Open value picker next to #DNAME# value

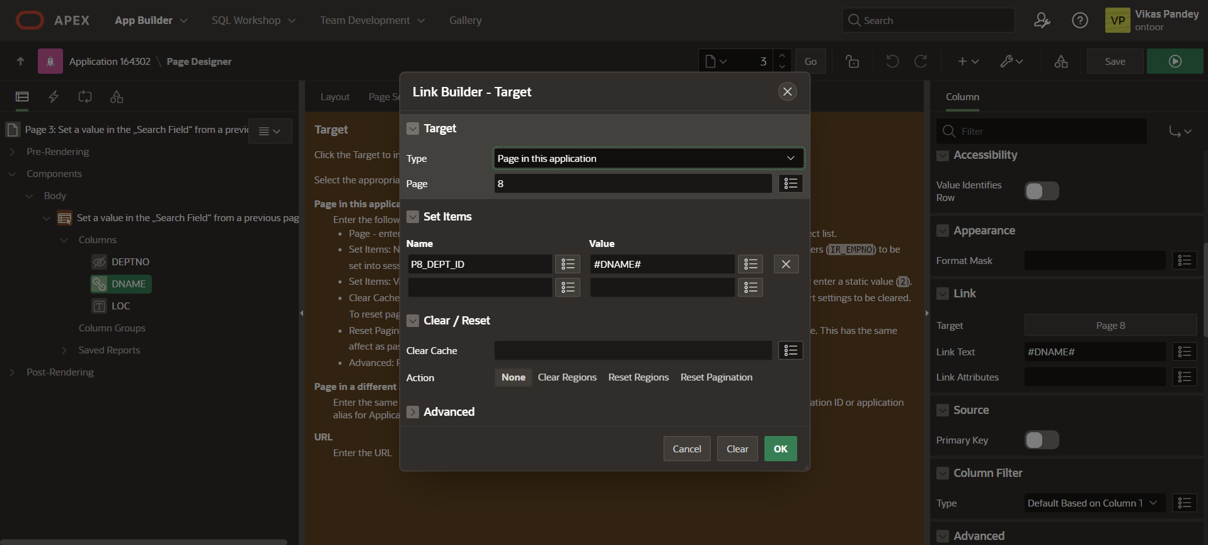coord(750,264)
